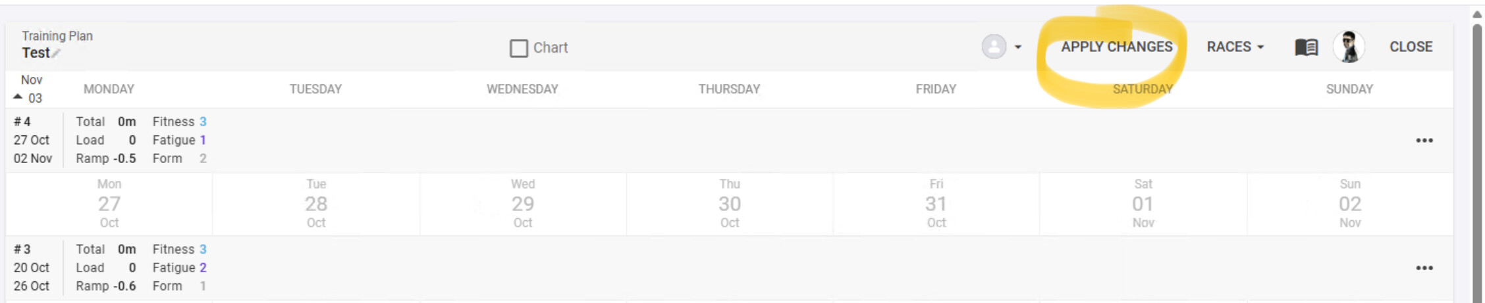The height and width of the screenshot is (303, 1485).
Task: Select the Mon 27 Oct day cell
Action: pyautogui.click(x=109, y=204)
